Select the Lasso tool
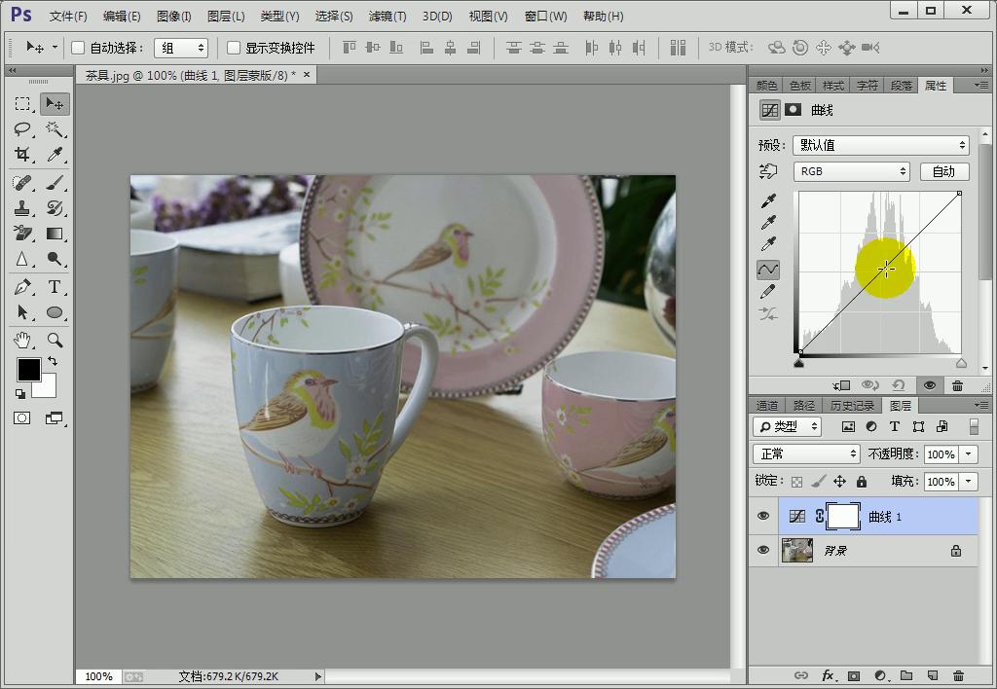997x689 pixels. pyautogui.click(x=22, y=129)
